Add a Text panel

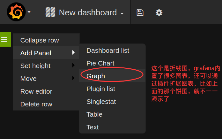tap(93, 127)
